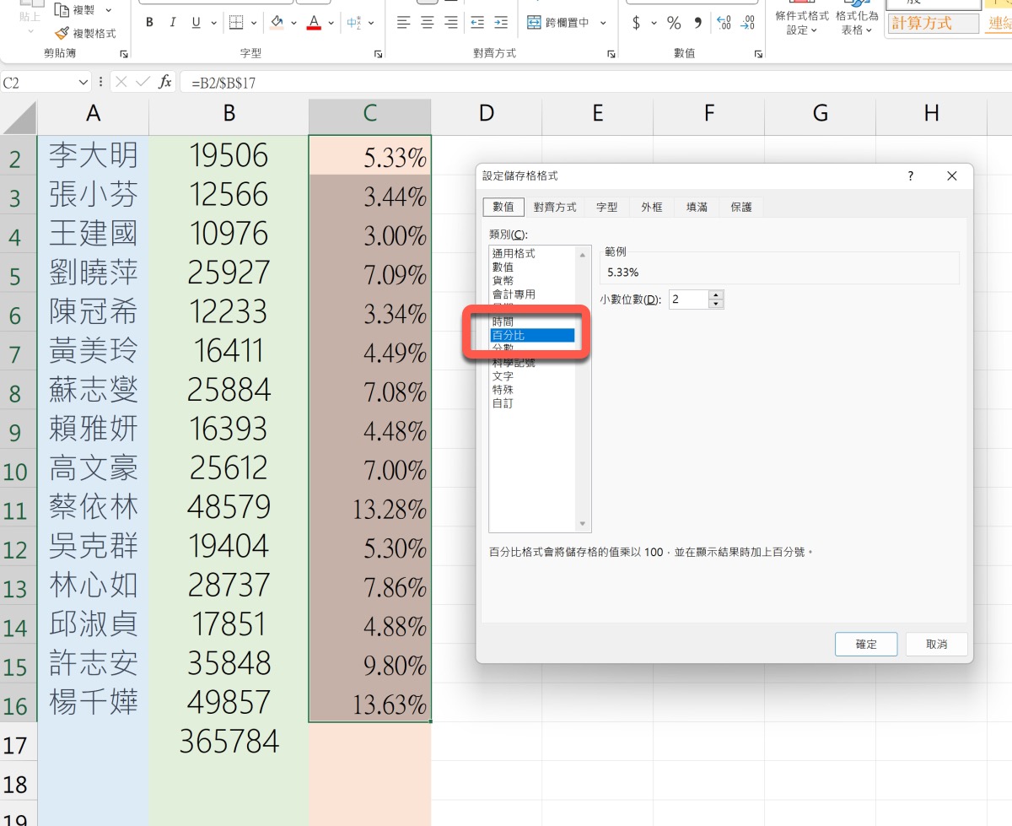Open the 跨欄置中 merge dropdown arrow

tap(603, 23)
